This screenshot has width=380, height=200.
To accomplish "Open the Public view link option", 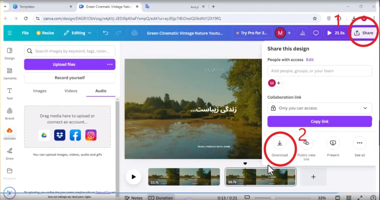I will click(x=306, y=143).
